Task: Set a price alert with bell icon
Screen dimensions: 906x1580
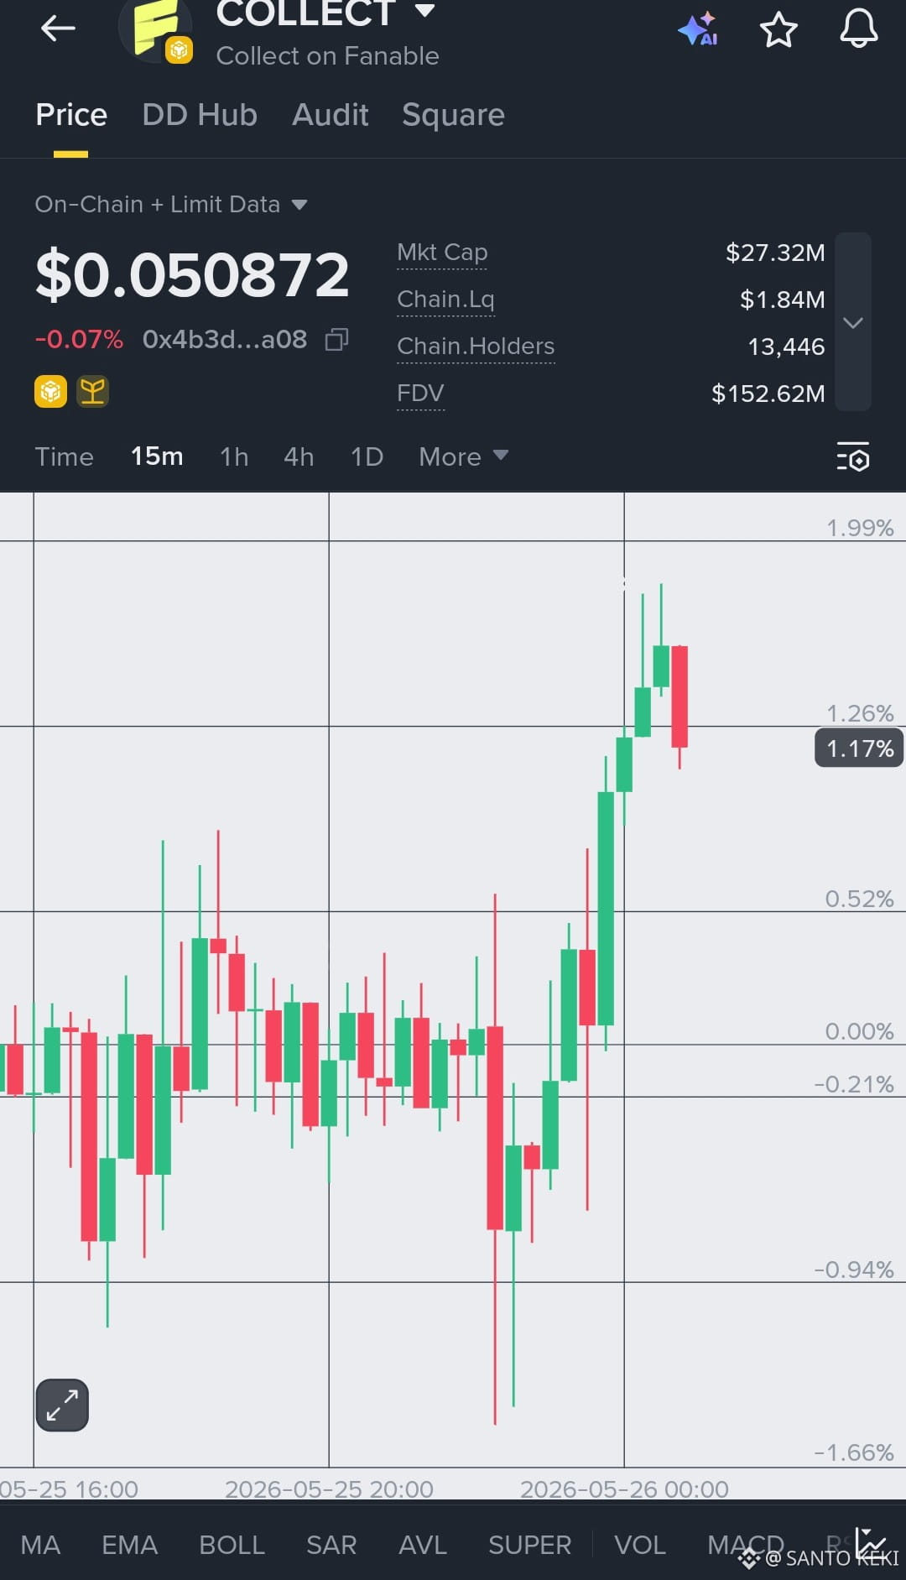Action: coord(859,29)
